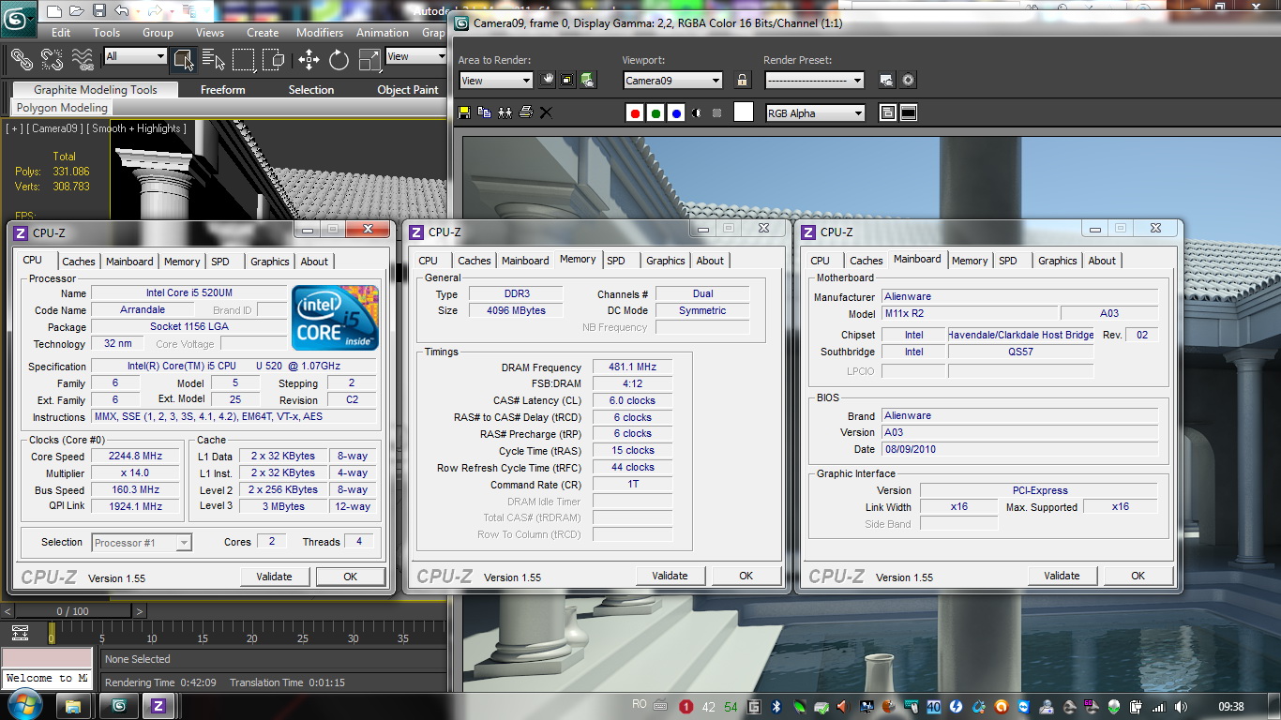Viewport: 1281px width, 720px height.
Task: Activate Select and Rotate tool
Action: click(339, 60)
